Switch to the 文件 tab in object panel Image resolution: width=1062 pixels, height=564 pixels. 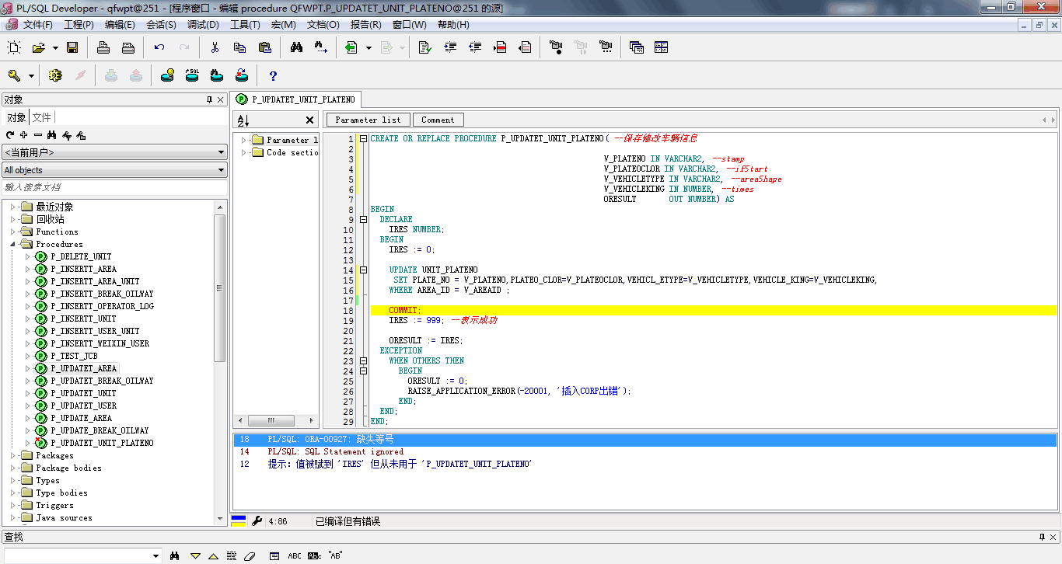click(42, 117)
